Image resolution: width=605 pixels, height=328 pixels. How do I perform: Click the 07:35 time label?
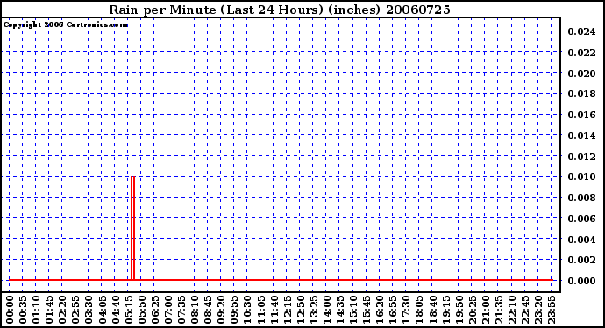pyautogui.click(x=181, y=310)
